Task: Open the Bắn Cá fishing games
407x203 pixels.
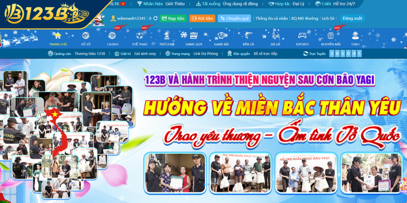Action: pyautogui.click(x=248, y=37)
